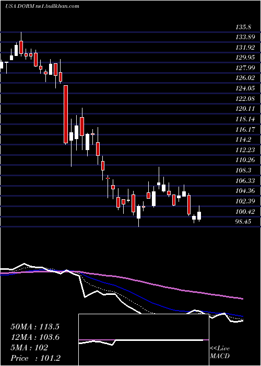Click the 116.17 price axis label
The image size is (261, 366).
point(245,129)
